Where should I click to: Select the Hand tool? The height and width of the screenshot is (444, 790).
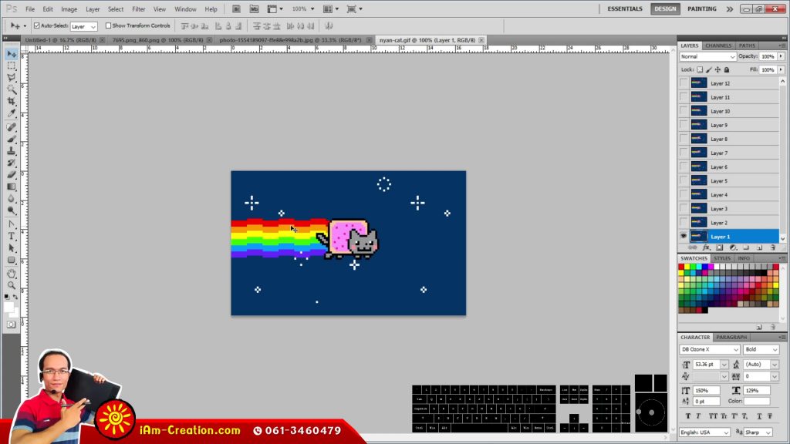(12, 274)
